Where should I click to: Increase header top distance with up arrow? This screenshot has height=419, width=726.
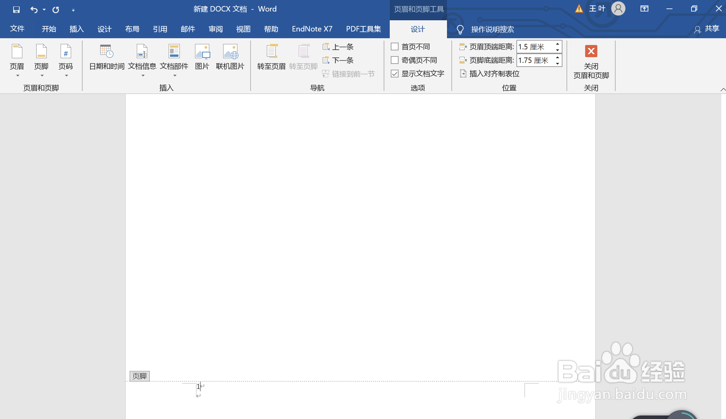click(557, 44)
